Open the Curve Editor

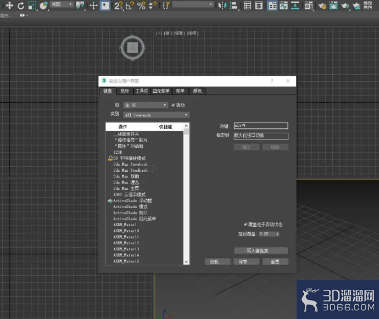click(283, 5)
